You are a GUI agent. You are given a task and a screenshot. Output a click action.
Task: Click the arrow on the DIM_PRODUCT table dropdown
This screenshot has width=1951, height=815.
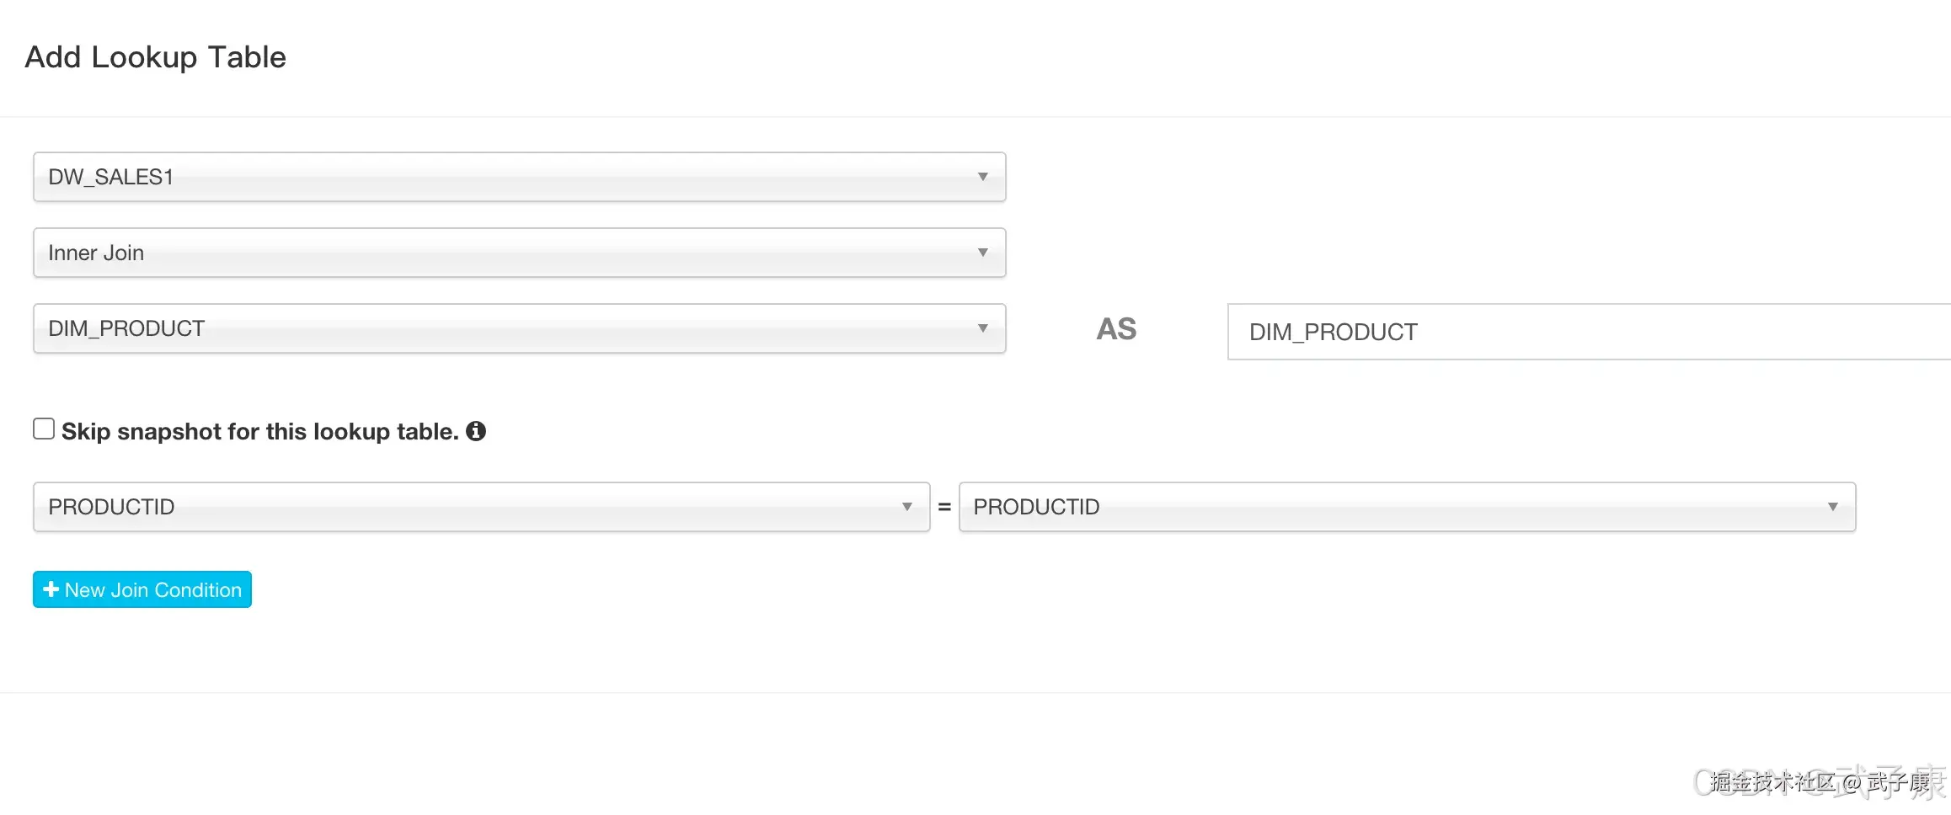click(x=982, y=328)
